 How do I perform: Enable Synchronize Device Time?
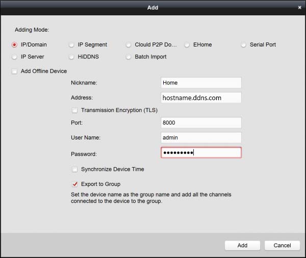(x=75, y=169)
